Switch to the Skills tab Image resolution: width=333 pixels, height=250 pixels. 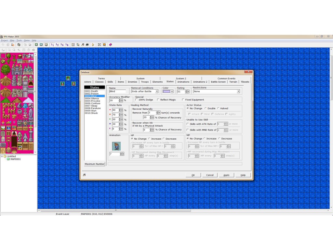(110, 82)
